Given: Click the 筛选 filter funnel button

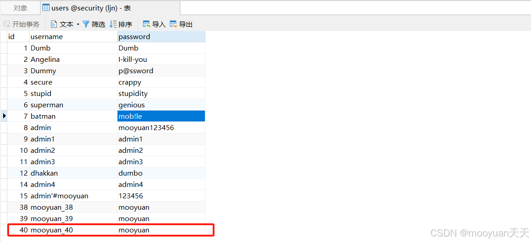Looking at the screenshot, I should [94, 25].
